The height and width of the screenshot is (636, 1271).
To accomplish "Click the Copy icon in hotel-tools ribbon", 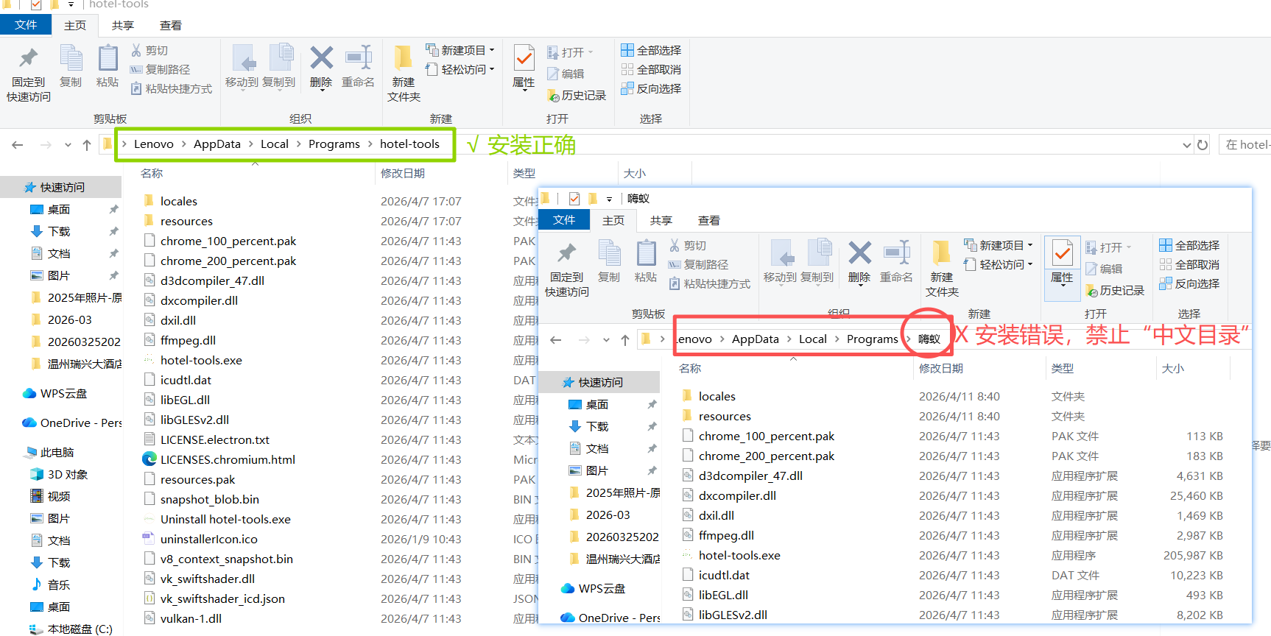I will [x=71, y=67].
